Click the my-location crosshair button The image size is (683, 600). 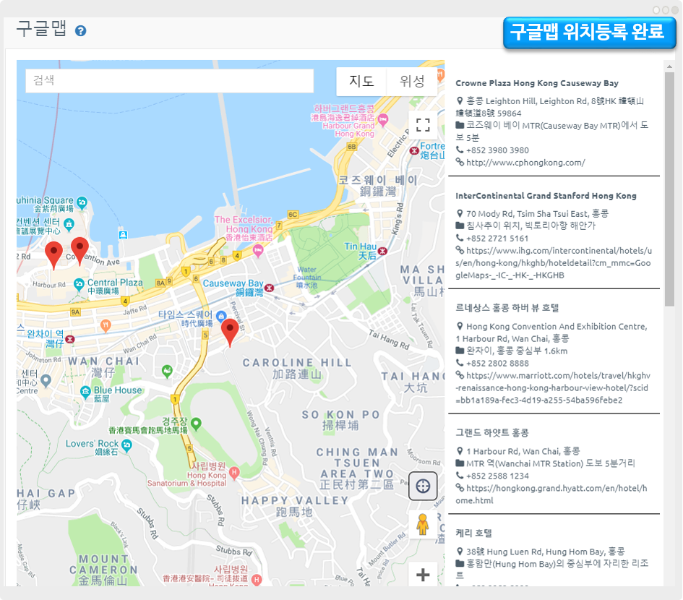[x=423, y=486]
